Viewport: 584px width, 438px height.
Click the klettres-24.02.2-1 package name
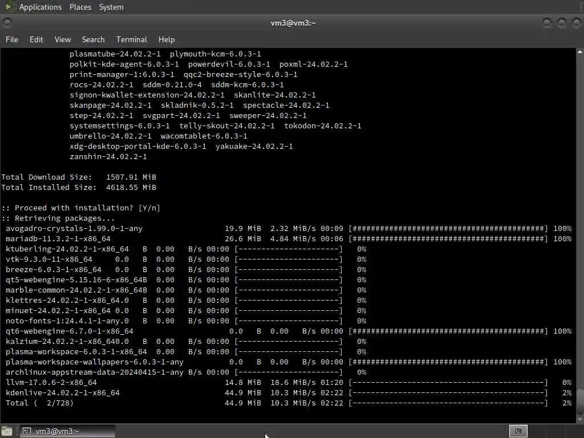[63, 300]
